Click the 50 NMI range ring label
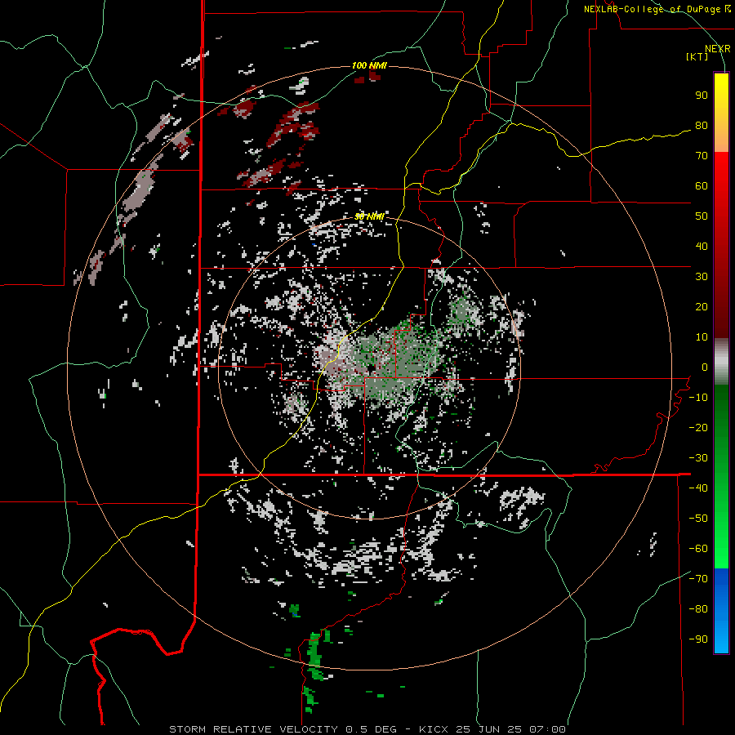The width and height of the screenshot is (735, 735). [369, 216]
